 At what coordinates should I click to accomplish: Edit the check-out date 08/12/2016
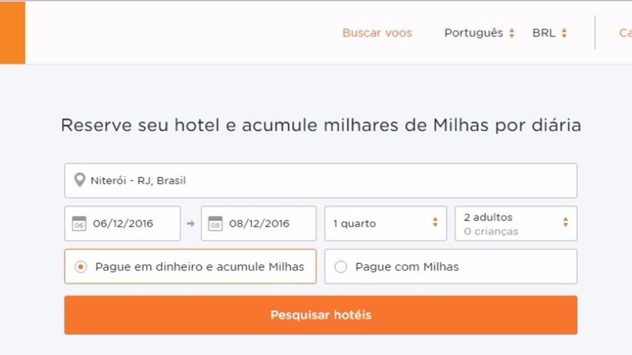pos(259,224)
